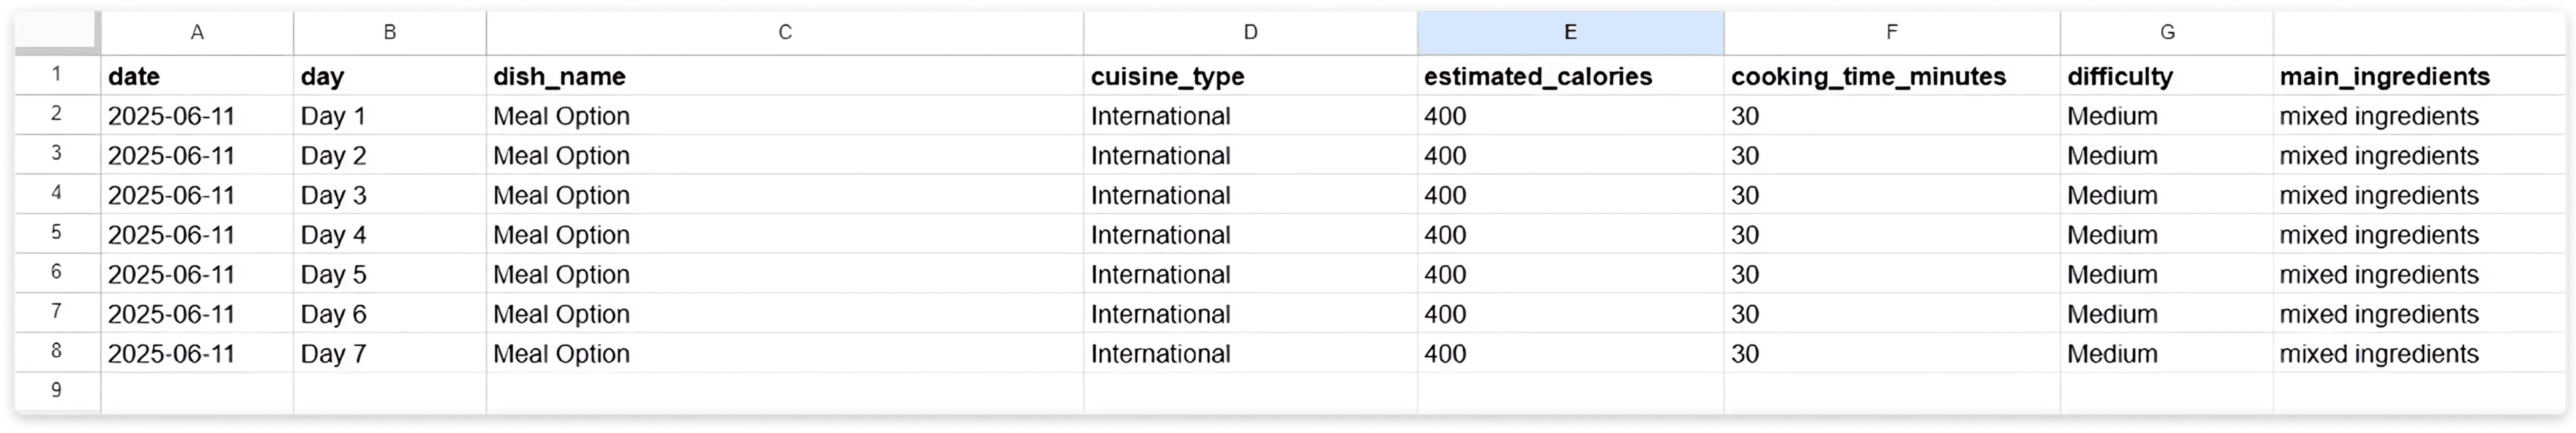
Task: Click the main_ingredients header cell
Action: (2418, 76)
